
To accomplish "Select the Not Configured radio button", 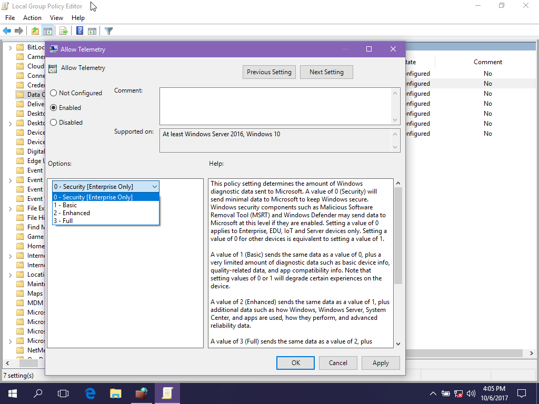I will (53, 93).
